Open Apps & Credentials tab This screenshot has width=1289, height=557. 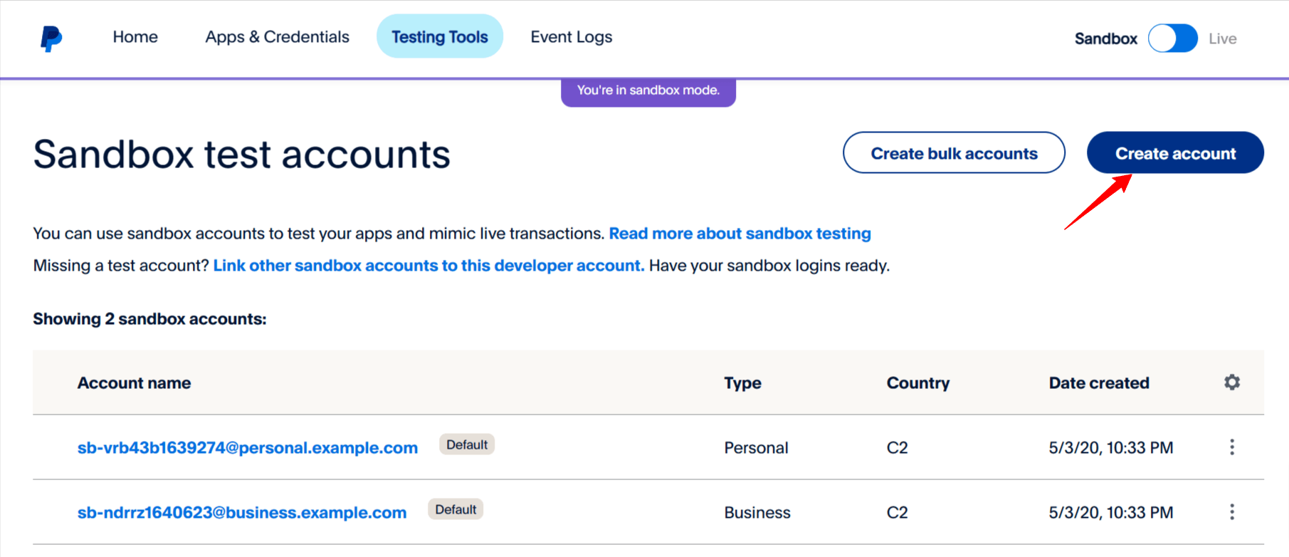pos(277,37)
